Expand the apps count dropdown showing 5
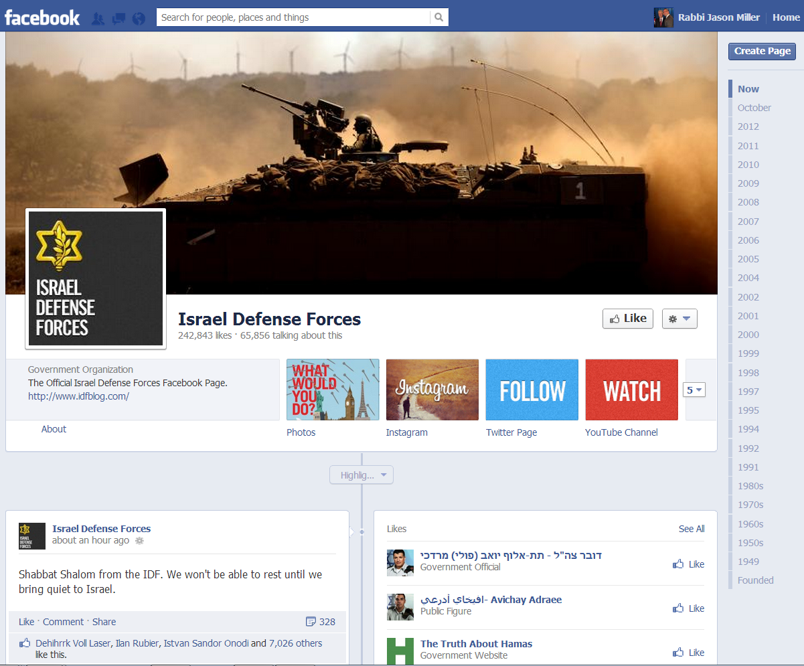This screenshot has height=666, width=804. (x=694, y=390)
